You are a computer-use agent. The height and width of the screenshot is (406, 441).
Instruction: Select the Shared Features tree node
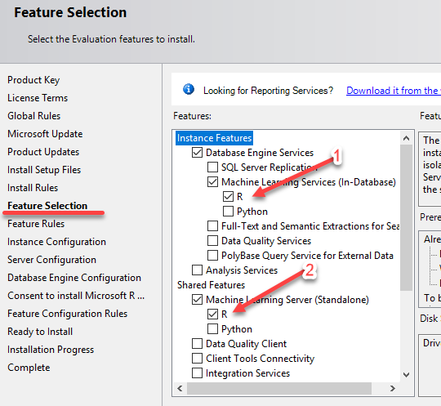coord(211,285)
